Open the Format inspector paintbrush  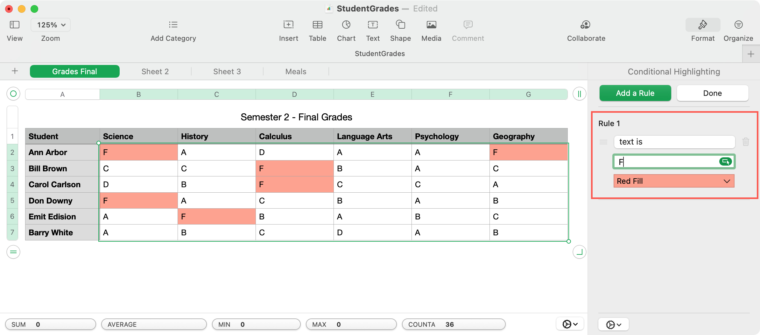coord(703,30)
